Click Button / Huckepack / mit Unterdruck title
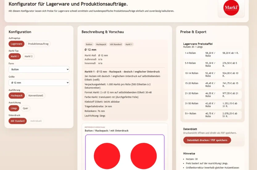 pyautogui.click(x=106, y=131)
